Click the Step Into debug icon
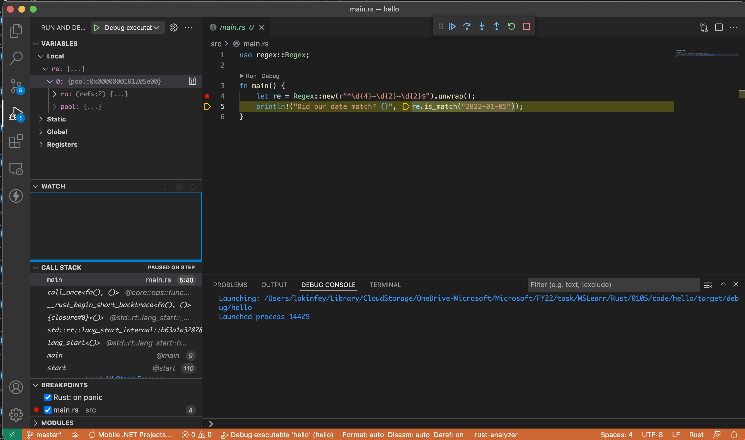This screenshot has height=440, width=745. [x=482, y=27]
